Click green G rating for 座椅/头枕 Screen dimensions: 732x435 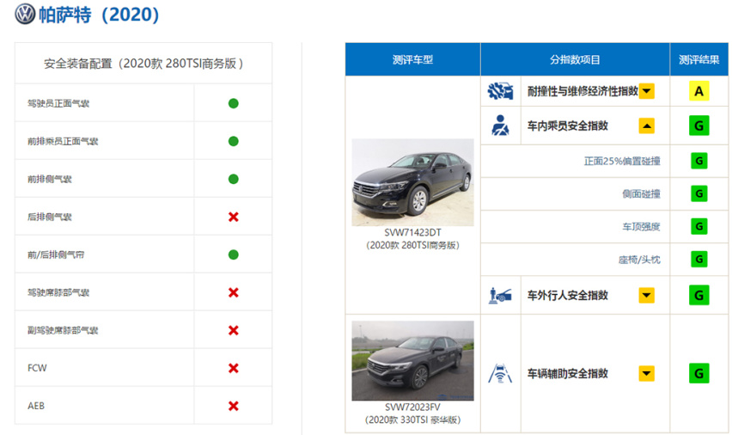[698, 260]
